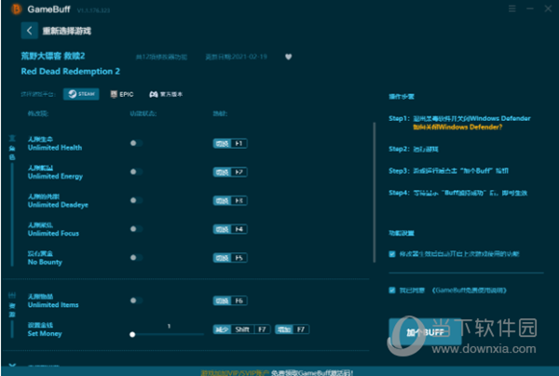Turn on the Unlimited Items switch
Image resolution: width=559 pixels, height=376 pixels.
[x=136, y=301]
